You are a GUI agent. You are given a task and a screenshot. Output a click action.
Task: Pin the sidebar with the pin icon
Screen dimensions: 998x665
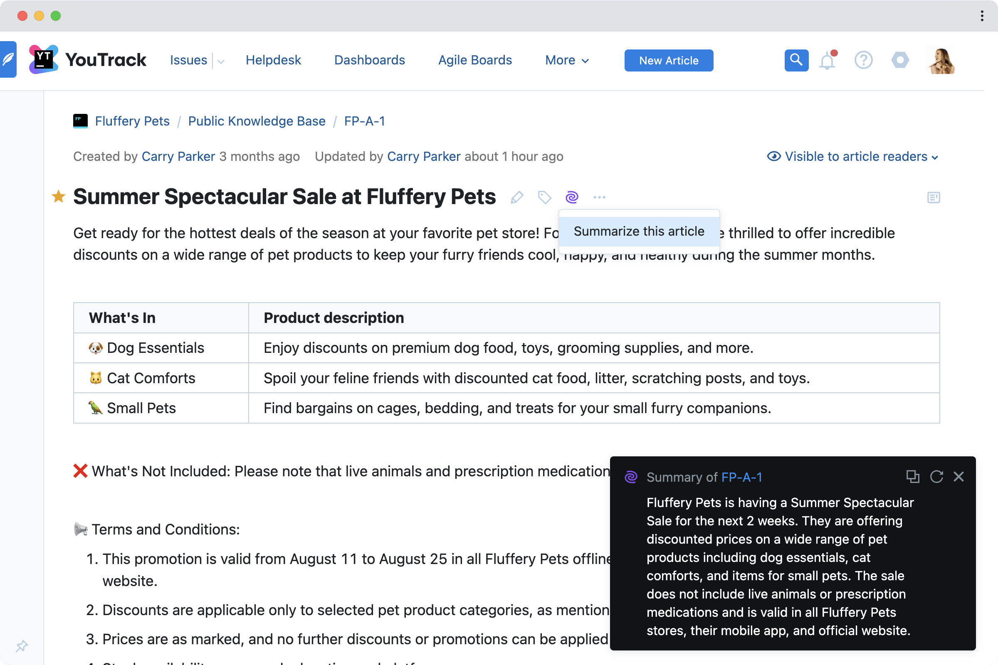22,645
